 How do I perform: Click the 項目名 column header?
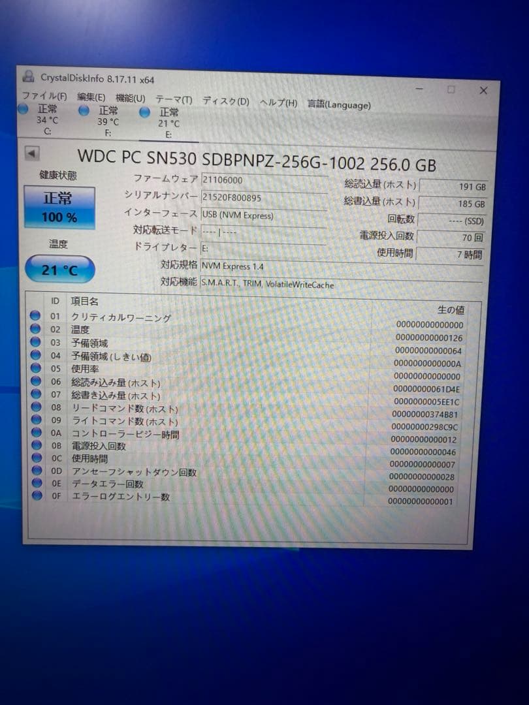tap(84, 301)
